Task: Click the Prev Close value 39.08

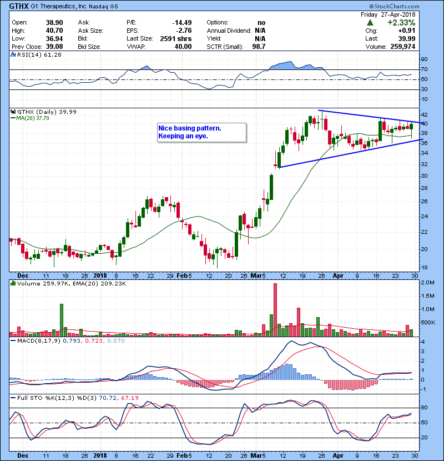Action: 54,47
